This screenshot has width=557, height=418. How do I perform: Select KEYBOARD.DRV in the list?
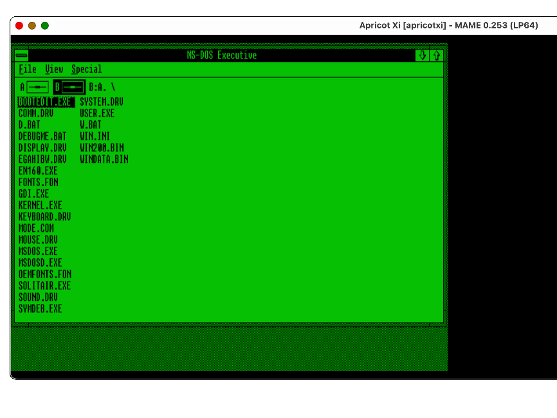(x=44, y=217)
